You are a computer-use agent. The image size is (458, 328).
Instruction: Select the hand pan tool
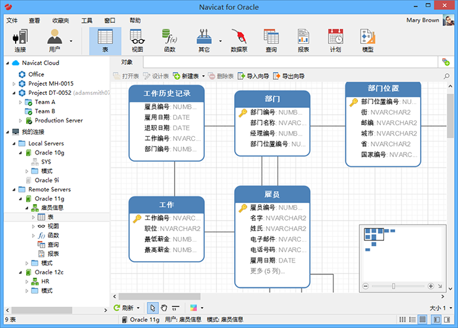[x=164, y=308]
